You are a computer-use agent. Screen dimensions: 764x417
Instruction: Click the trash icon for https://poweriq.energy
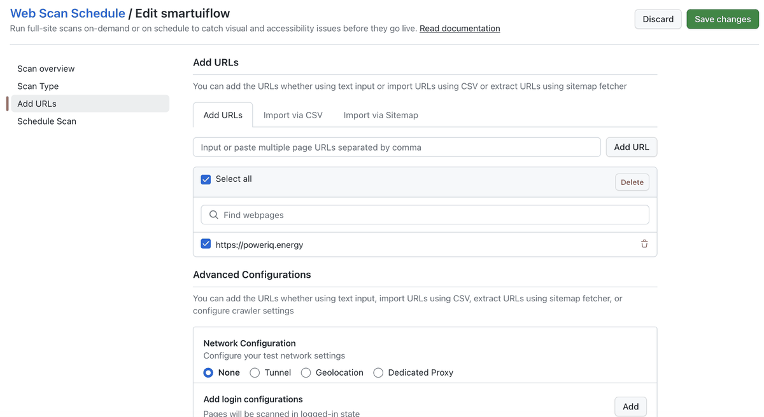(644, 244)
